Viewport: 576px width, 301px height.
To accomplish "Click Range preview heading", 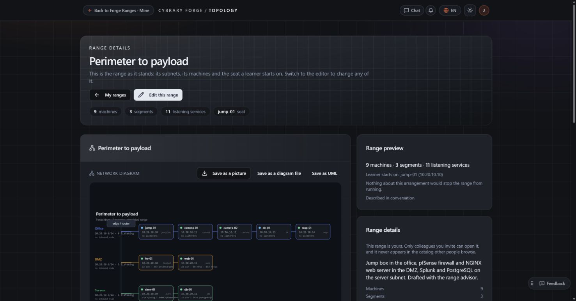I will tap(385, 148).
